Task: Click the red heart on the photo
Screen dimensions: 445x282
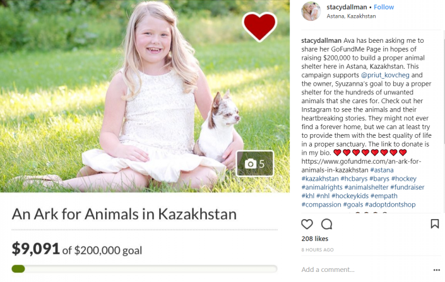Action: tap(259, 26)
